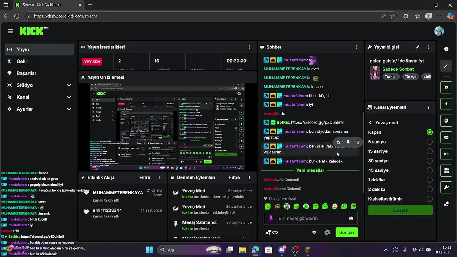The height and width of the screenshot is (257, 457).
Task: Open chat settings gear beside Gönder
Action: pos(314,232)
